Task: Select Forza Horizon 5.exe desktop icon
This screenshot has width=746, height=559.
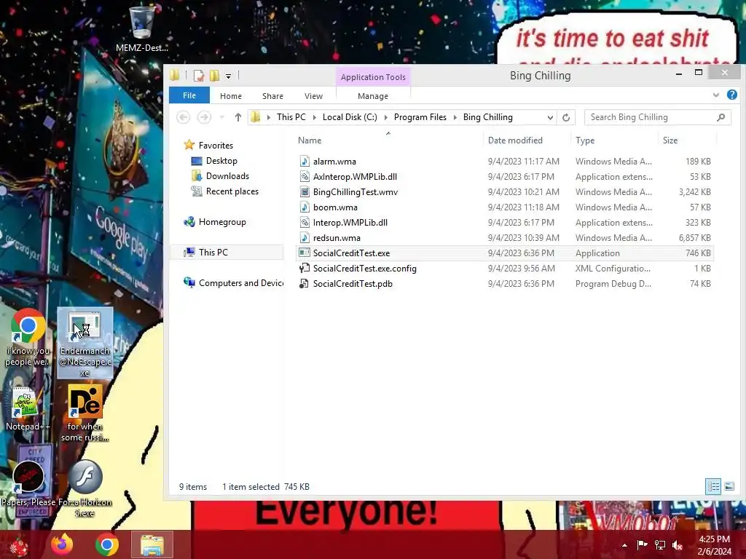Action: click(x=85, y=488)
